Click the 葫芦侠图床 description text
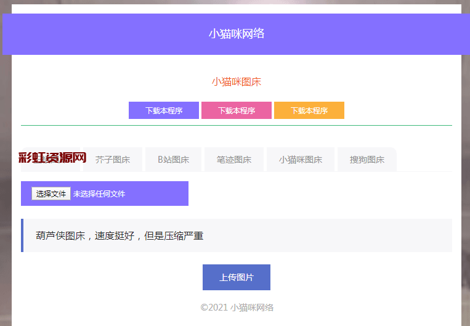This screenshot has height=326, width=470. pos(120,235)
